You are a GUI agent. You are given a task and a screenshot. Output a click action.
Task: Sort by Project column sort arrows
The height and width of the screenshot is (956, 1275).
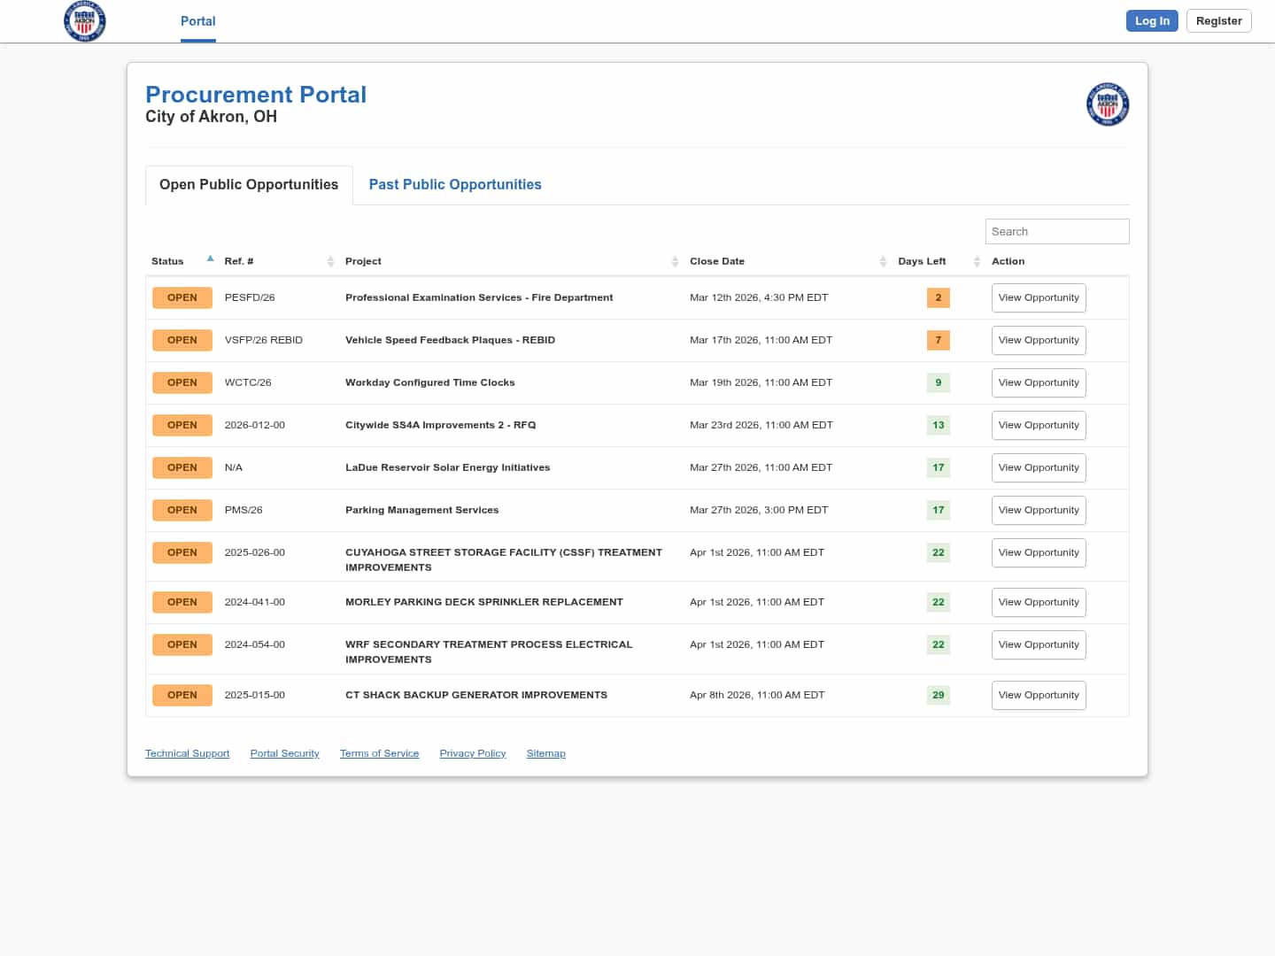(675, 261)
